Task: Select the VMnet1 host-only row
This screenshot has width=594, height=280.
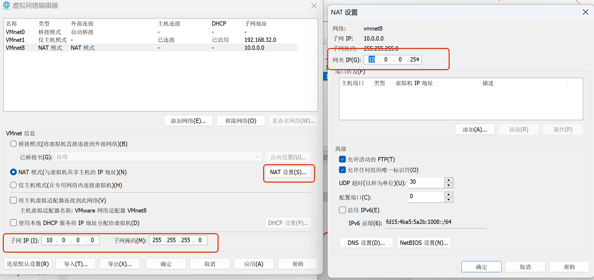Action: point(150,40)
